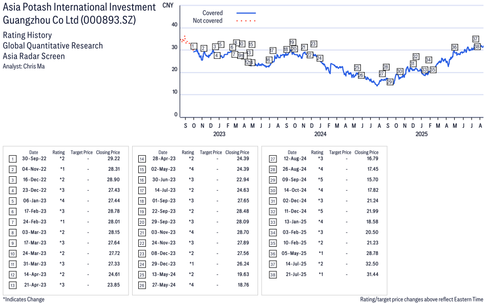This screenshot has height=303, width=489.
Task: Select marker 24 on the price chart
Action: point(320,58)
